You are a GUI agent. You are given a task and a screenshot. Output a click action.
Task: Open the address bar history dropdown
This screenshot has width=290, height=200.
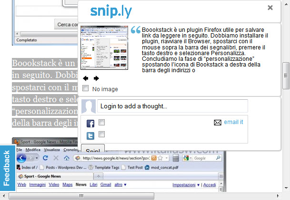(167, 158)
